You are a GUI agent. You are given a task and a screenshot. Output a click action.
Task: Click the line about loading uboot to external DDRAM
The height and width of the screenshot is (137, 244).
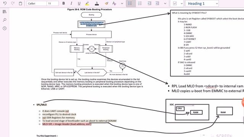[x=79, y=121]
